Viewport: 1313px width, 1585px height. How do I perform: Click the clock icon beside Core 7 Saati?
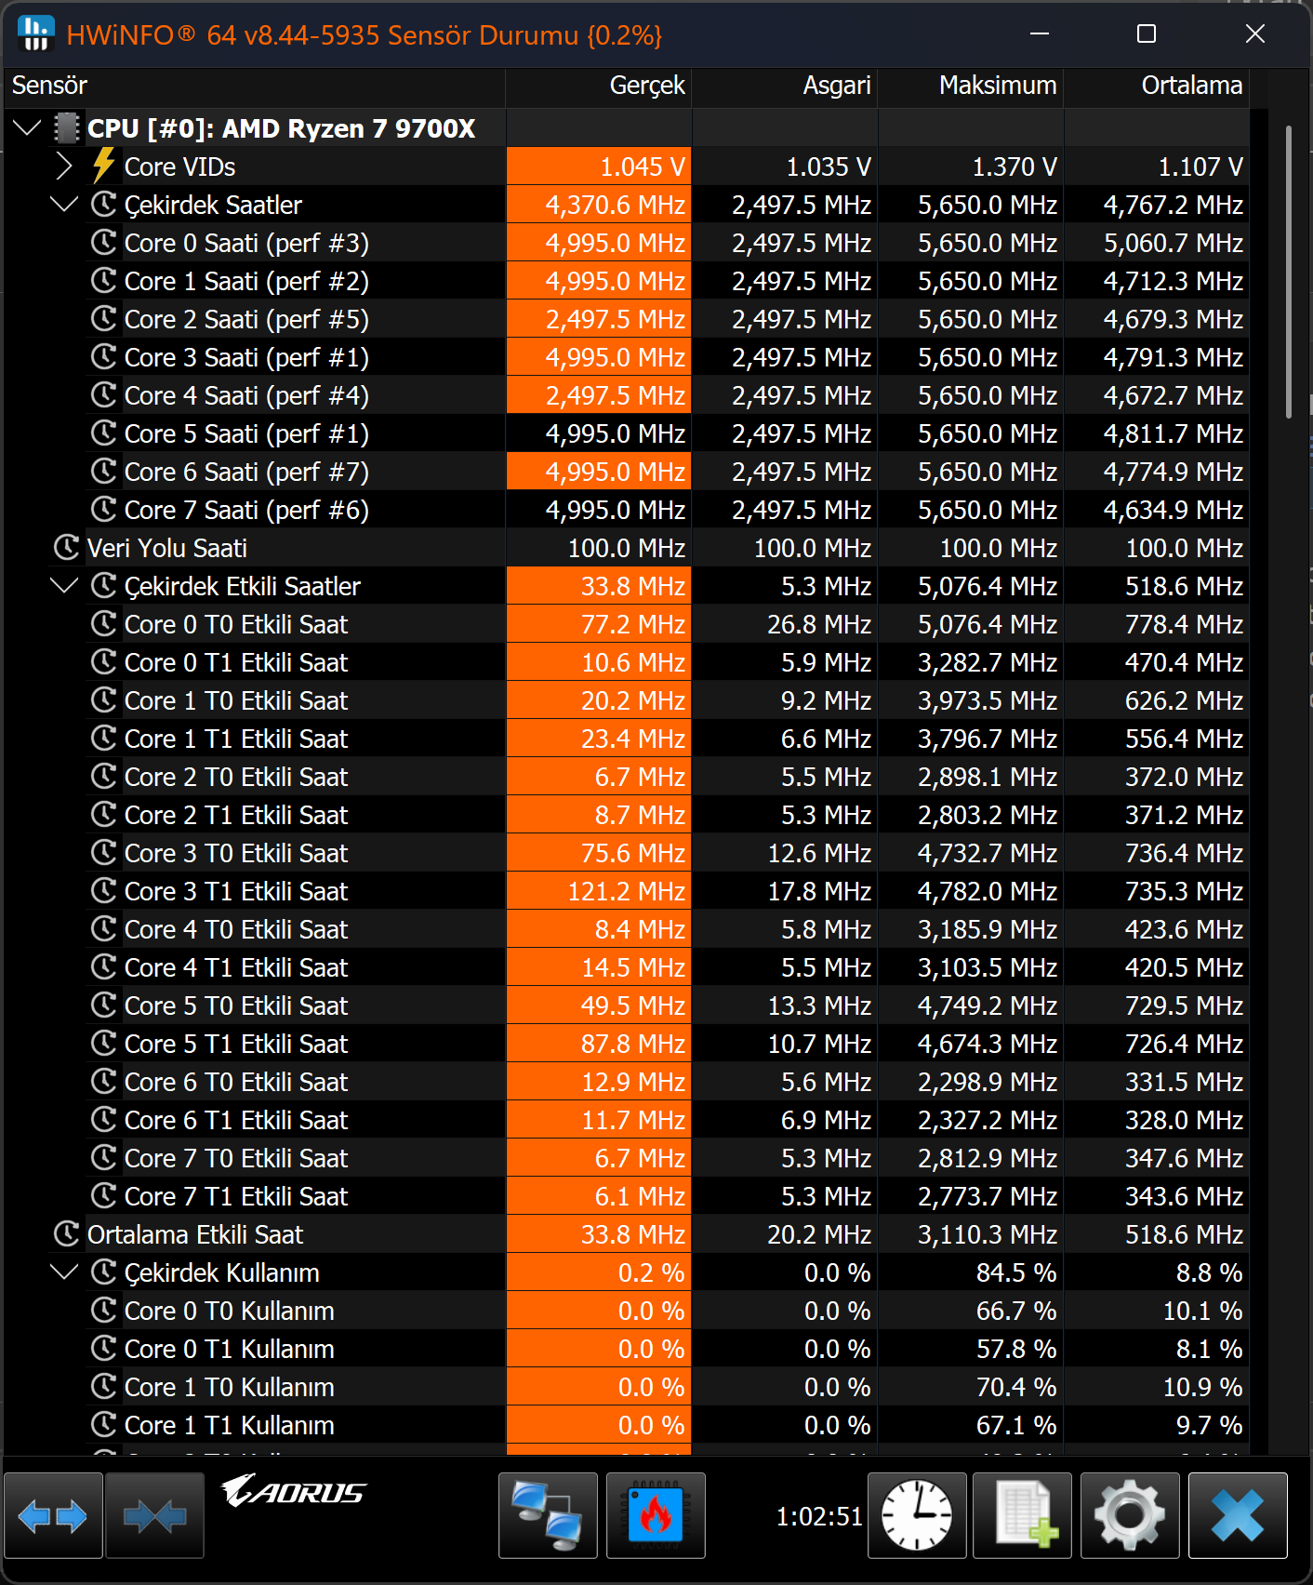pos(103,510)
